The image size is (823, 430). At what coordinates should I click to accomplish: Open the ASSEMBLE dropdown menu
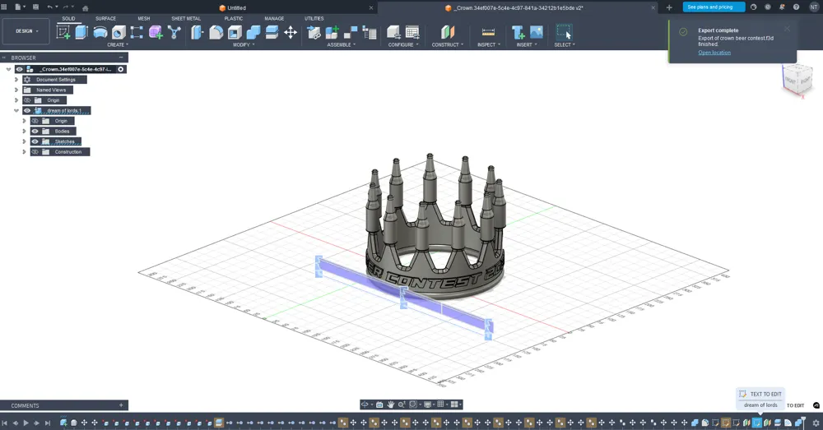(x=342, y=44)
